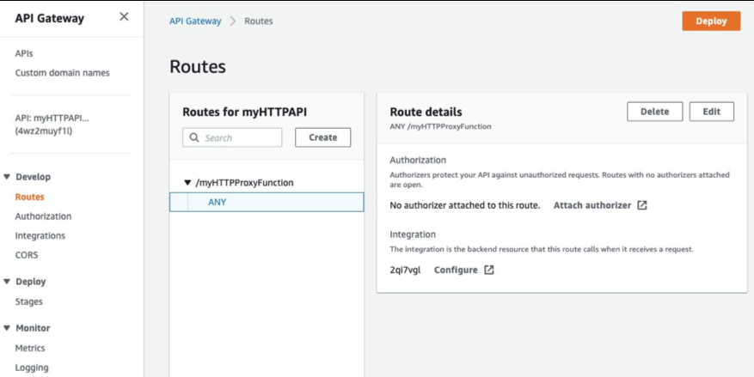This screenshot has width=754, height=377.
Task: Close the API Gateway sidebar panel
Action: pos(124,17)
